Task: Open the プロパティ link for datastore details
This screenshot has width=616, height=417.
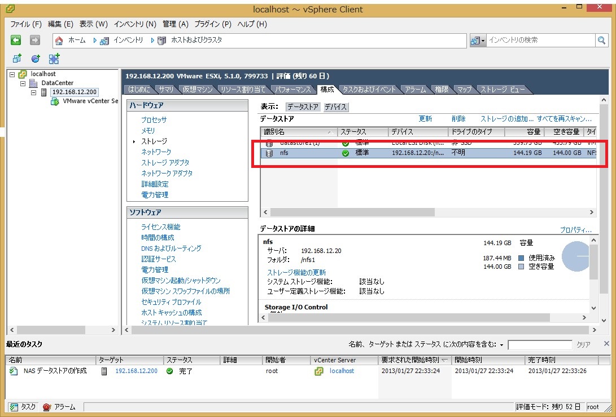Action: (575, 230)
